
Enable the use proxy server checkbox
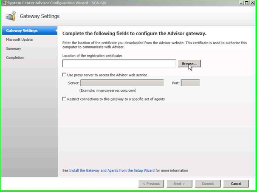click(x=65, y=75)
